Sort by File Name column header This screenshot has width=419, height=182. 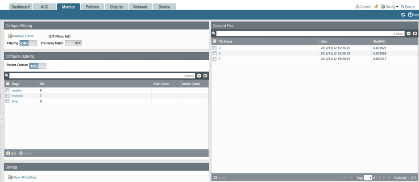[268, 41]
